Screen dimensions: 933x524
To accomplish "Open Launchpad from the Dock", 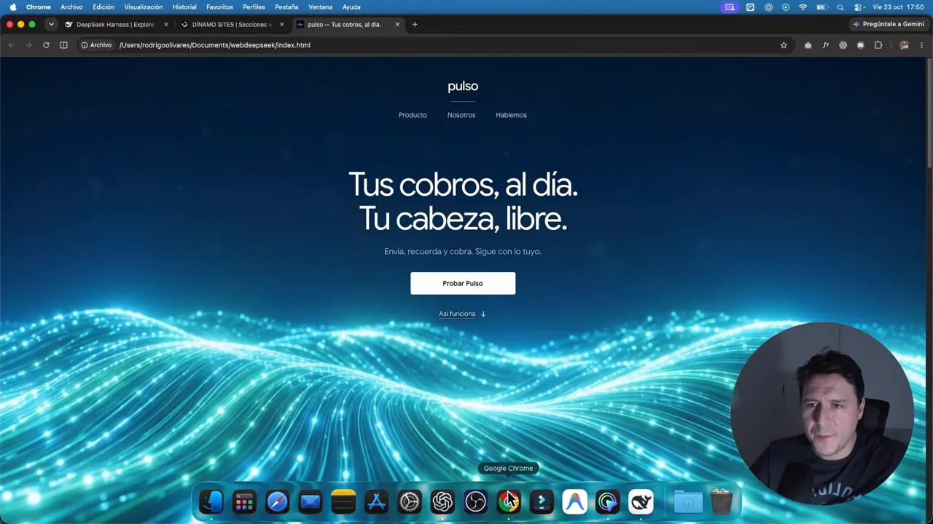I will point(244,501).
